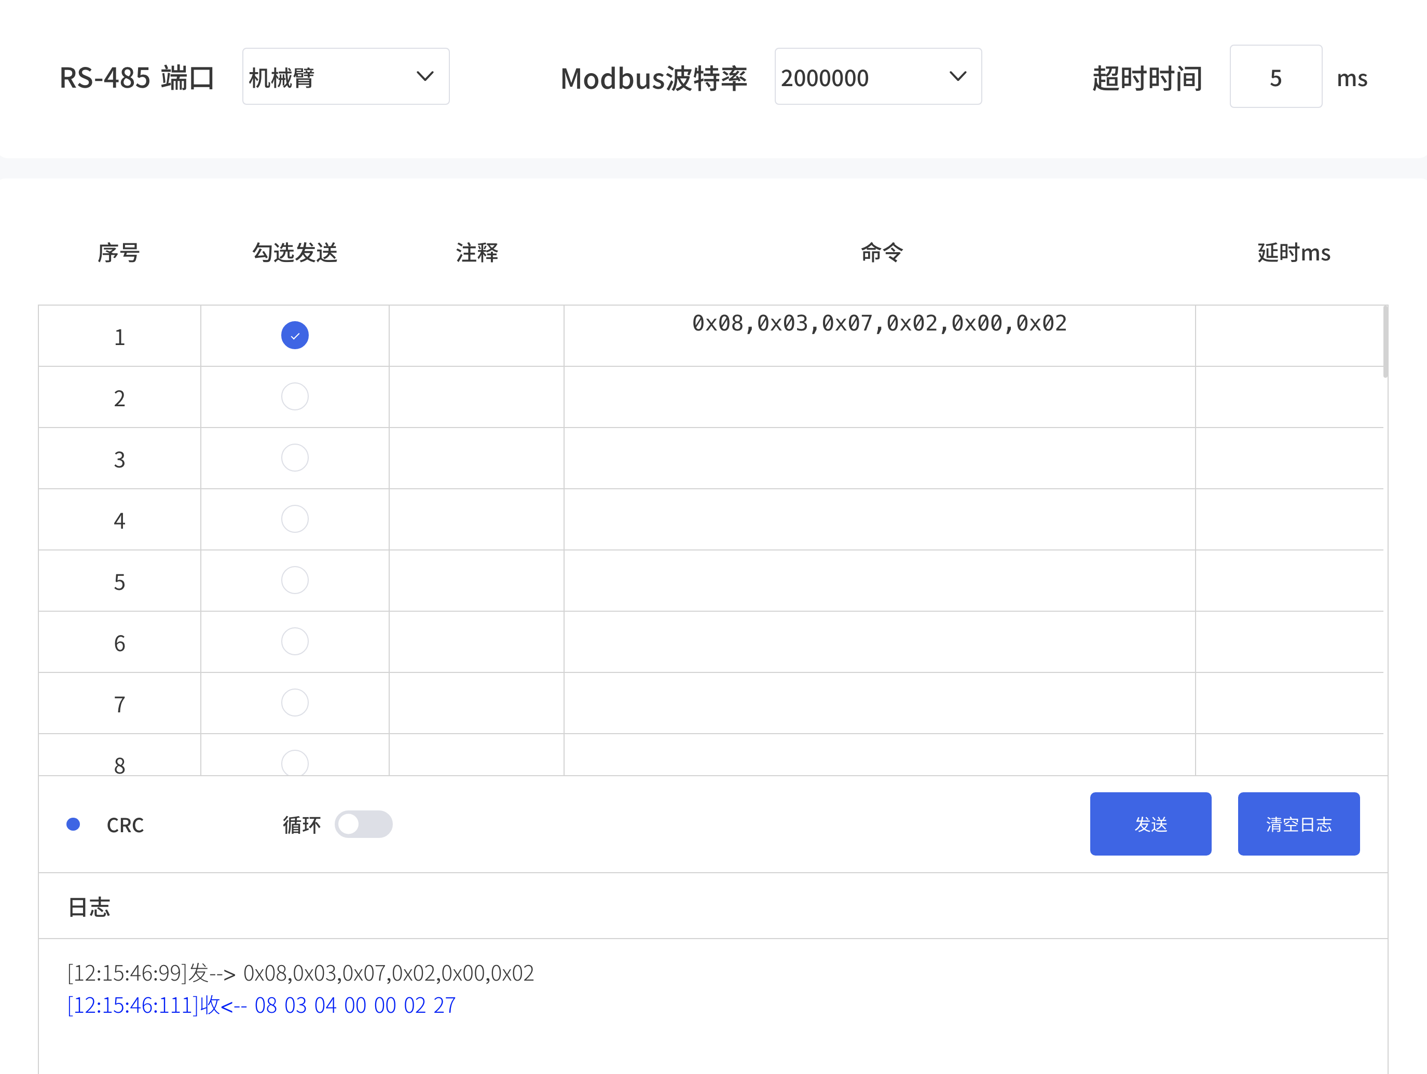Select the CRC option

[x=74, y=824]
